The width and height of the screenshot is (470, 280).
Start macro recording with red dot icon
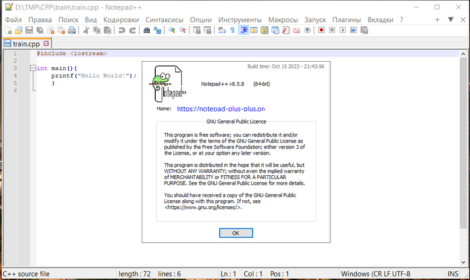pos(322,30)
